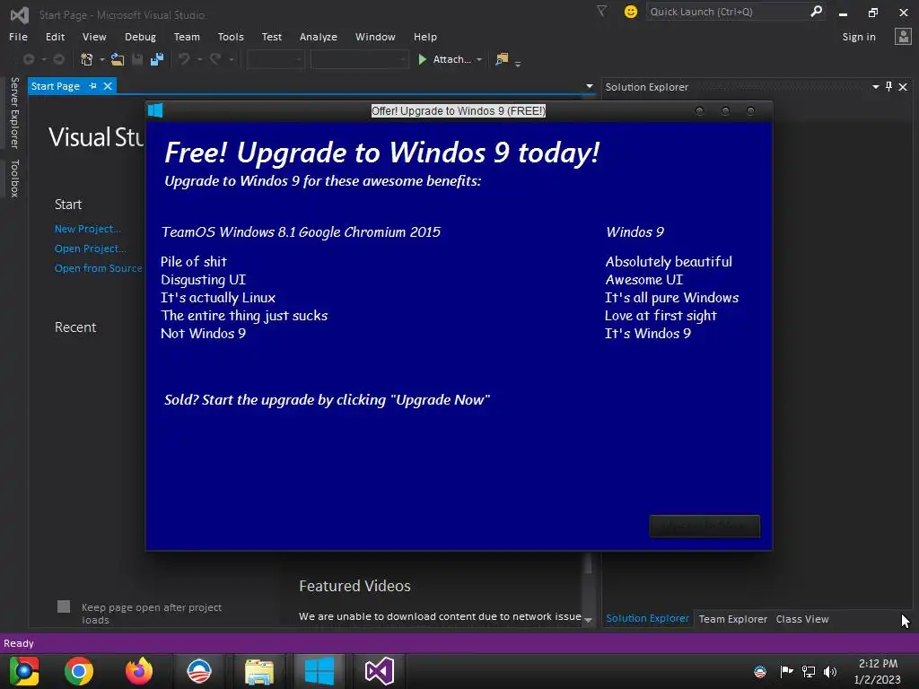Launch Google Chrome from taskbar

pos(79,671)
